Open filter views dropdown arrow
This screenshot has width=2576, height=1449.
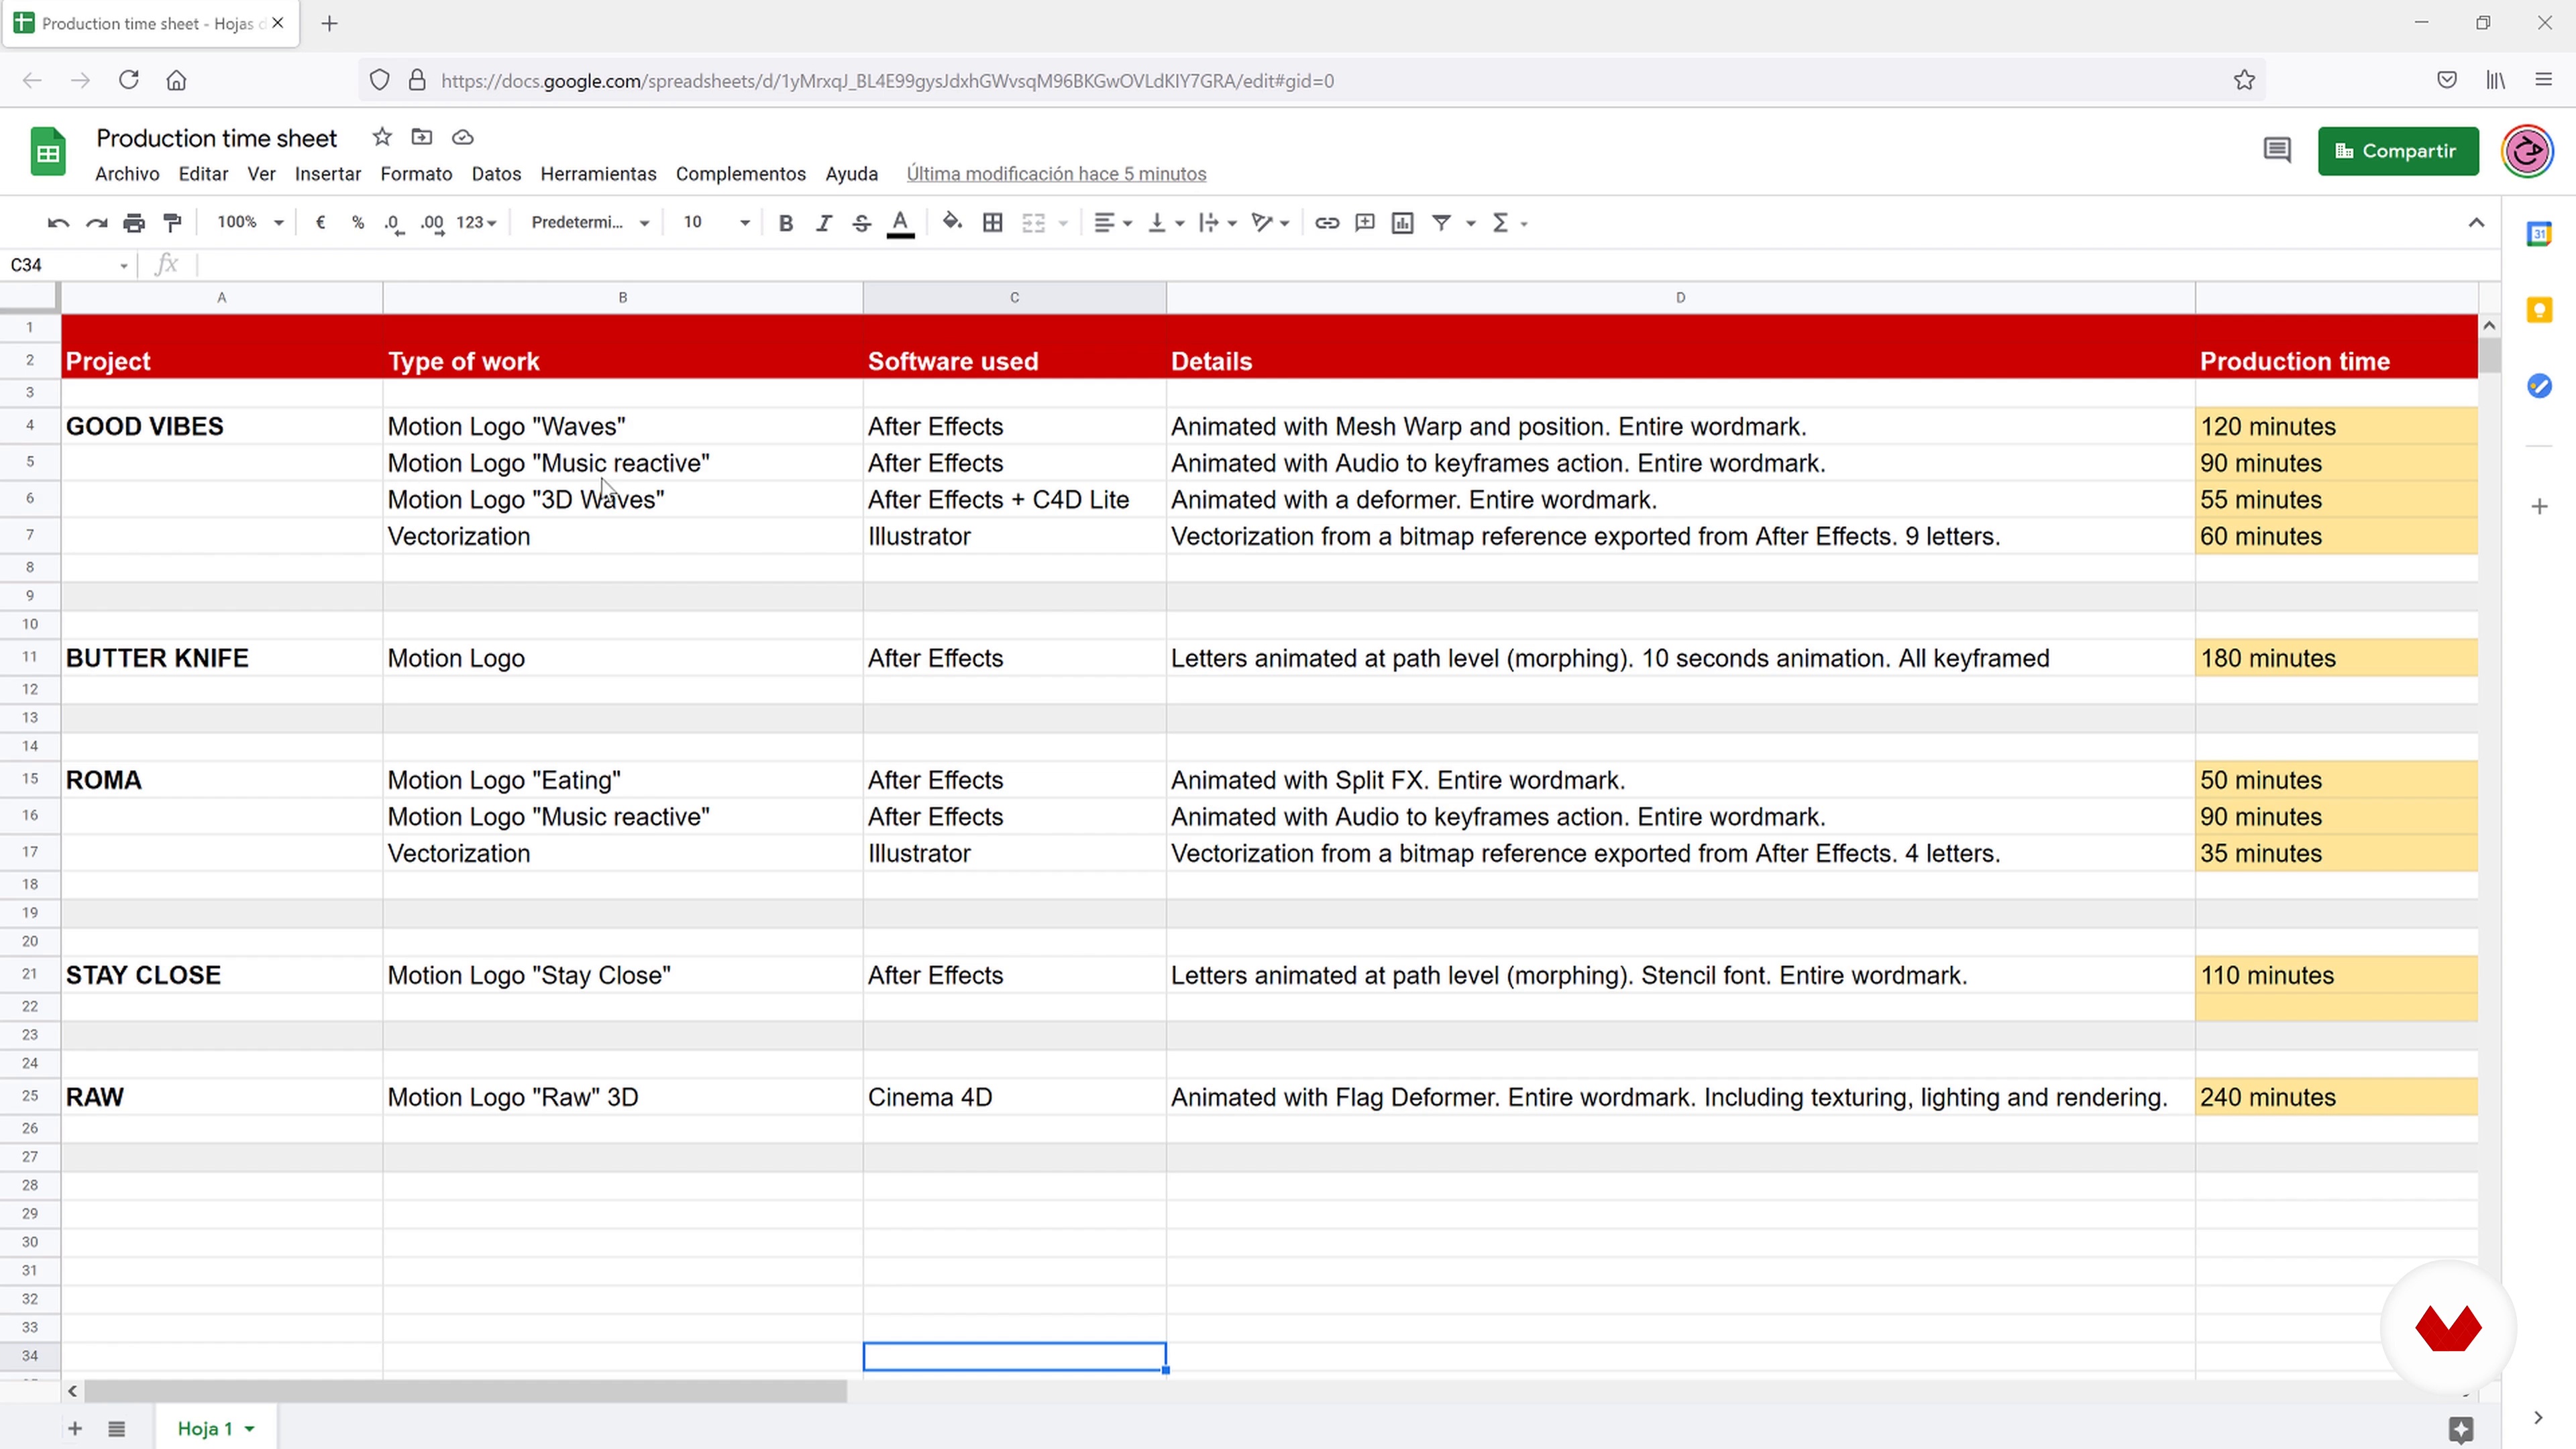point(1471,223)
